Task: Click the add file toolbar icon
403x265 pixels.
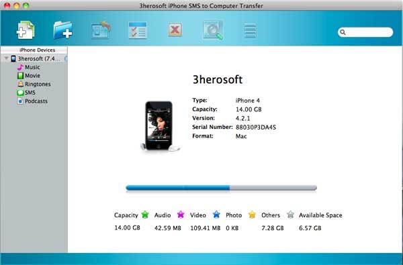Action: (26, 30)
